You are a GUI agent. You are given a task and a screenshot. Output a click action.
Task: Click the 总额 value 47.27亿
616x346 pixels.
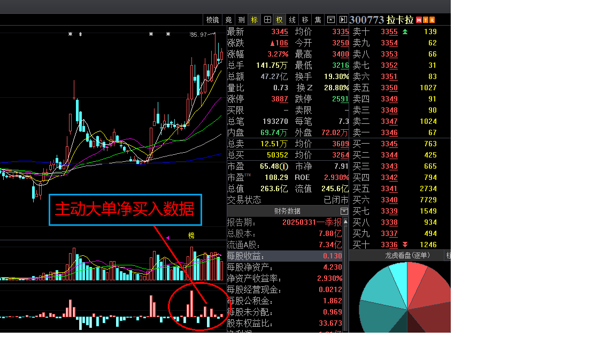pos(274,76)
